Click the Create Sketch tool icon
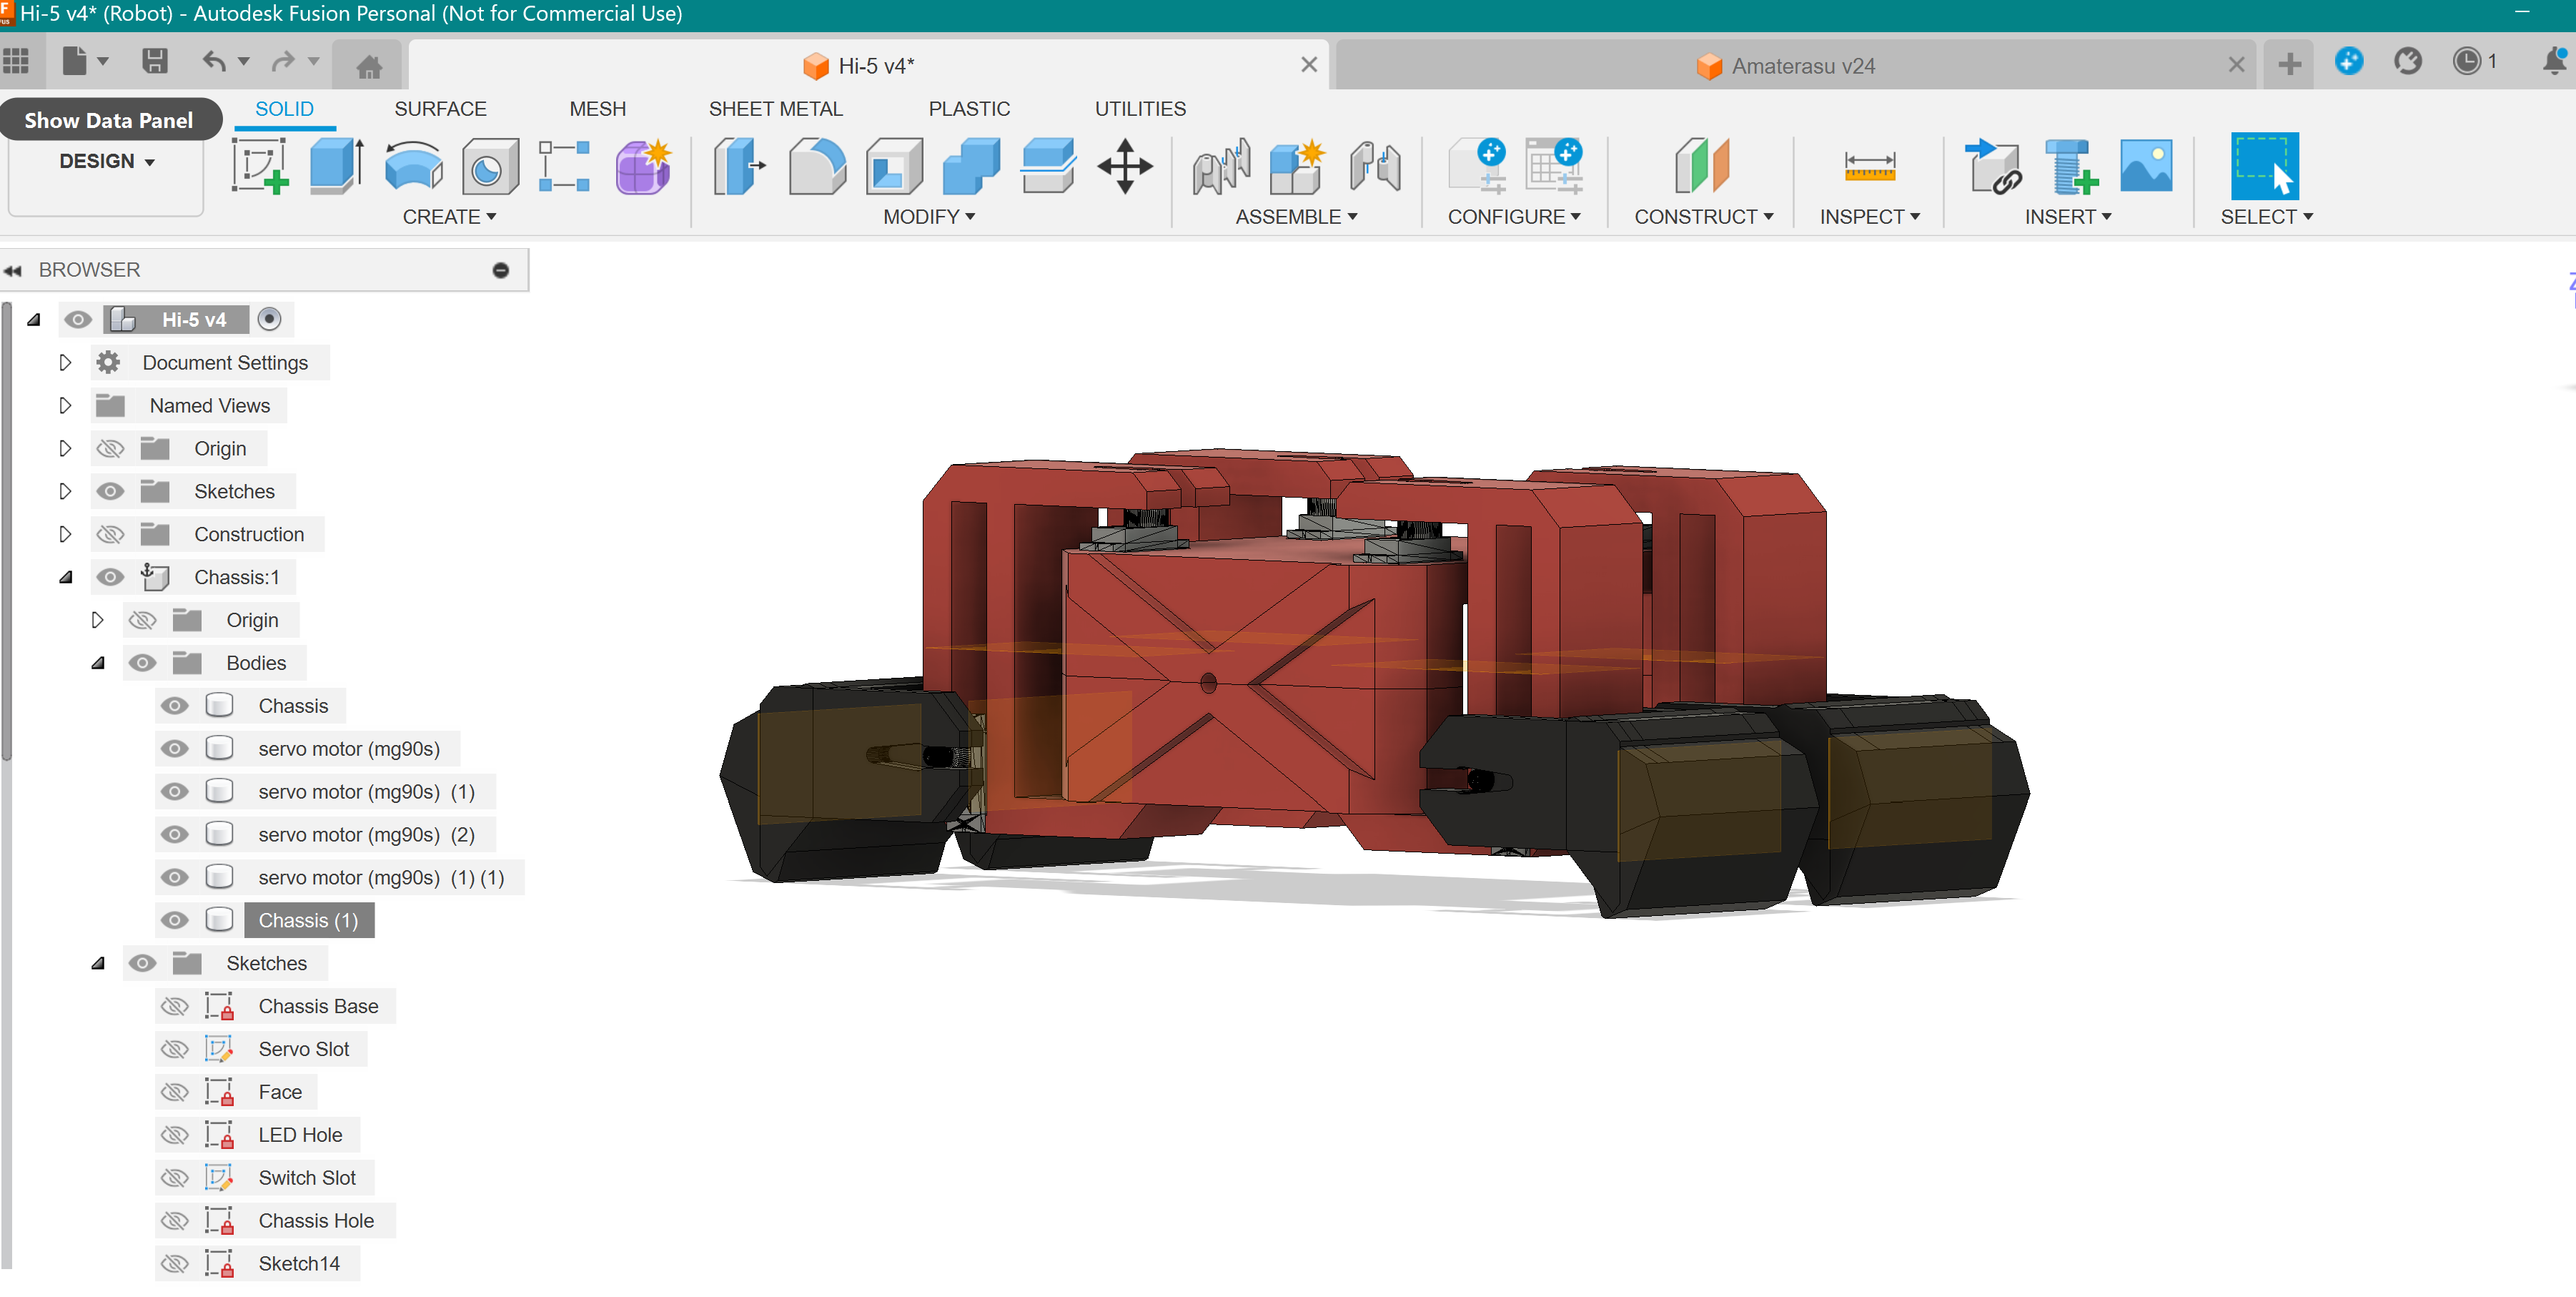 [260, 166]
